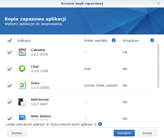
Task: Close the Kreator kopii zapasowej dialog
Action: pyautogui.click(x=158, y=3)
